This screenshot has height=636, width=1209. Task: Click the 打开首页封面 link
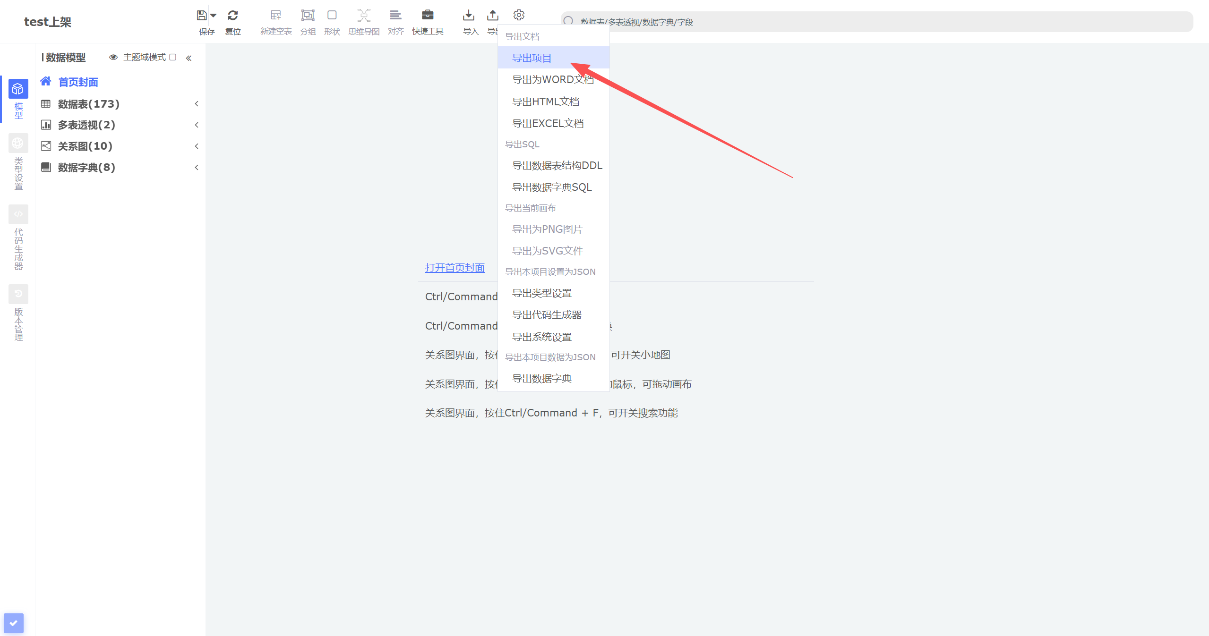click(x=454, y=268)
